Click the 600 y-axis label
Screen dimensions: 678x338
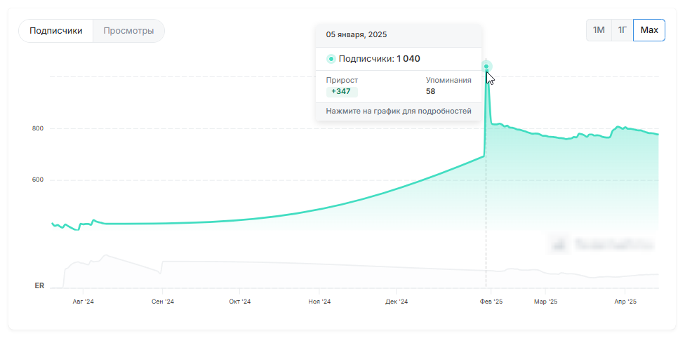click(x=38, y=180)
